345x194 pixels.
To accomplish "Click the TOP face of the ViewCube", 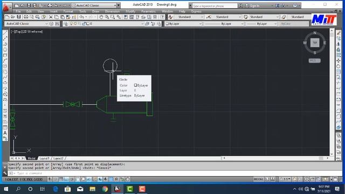I will coord(315,43).
